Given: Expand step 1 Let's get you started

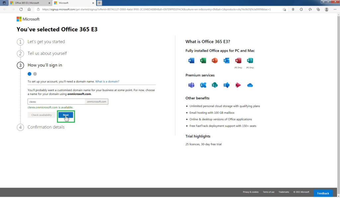Looking at the screenshot, I should coord(46,42).
